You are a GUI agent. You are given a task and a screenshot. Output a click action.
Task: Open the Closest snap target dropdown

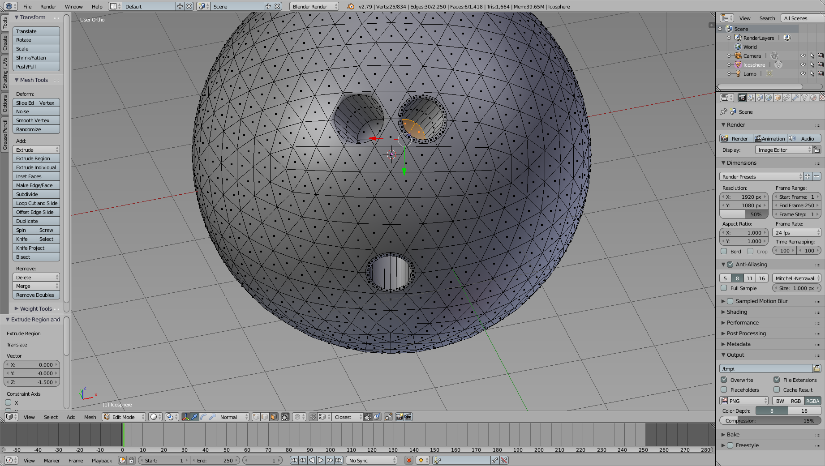click(x=348, y=417)
